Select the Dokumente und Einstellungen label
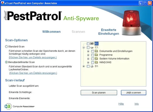This screenshot has height=112, width=153. coord(116,51)
